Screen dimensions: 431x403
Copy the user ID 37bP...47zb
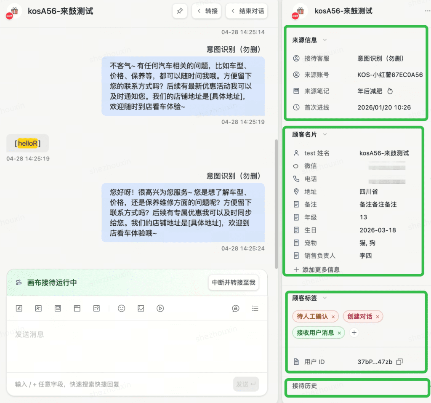(x=400, y=362)
